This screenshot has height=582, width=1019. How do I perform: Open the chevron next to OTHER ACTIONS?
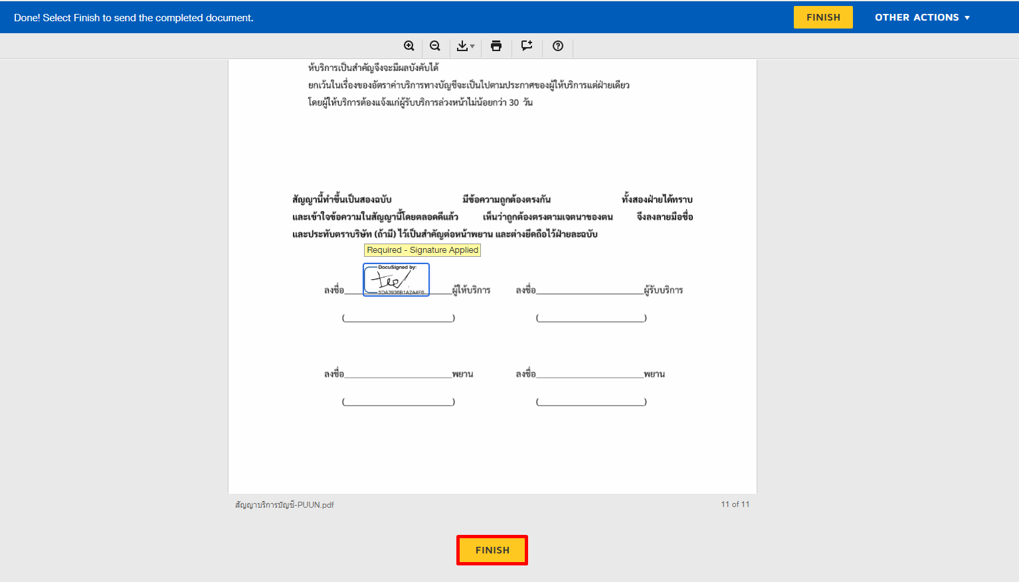click(968, 17)
